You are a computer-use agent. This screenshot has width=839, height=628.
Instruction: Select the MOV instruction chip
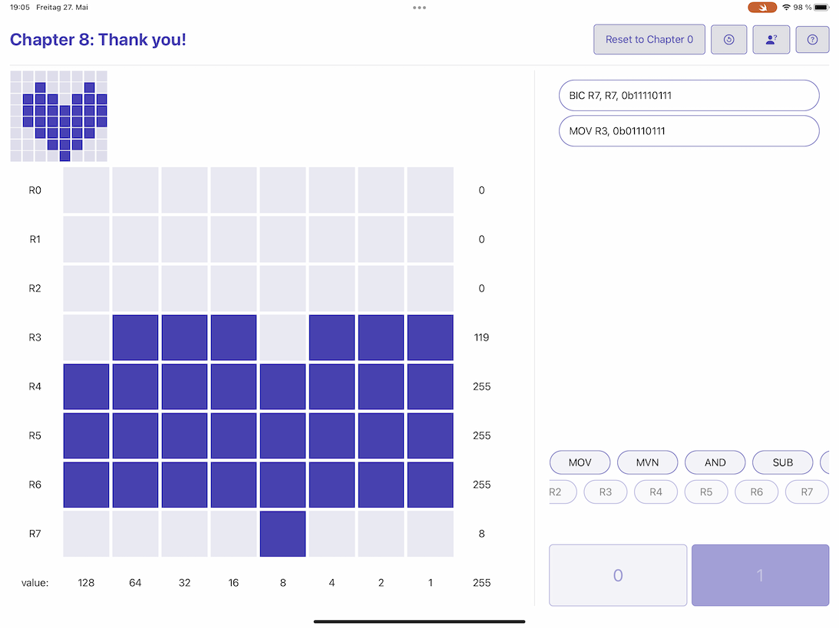coord(580,462)
